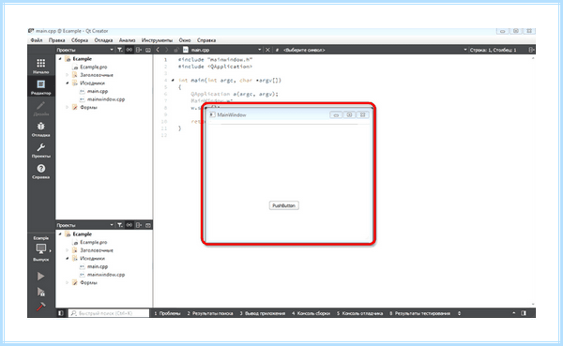This screenshot has width=563, height=346.
Task: Open the Выберите символ dropdown
Action: (373, 50)
